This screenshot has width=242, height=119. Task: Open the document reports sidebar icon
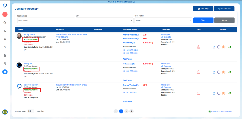(5, 55)
